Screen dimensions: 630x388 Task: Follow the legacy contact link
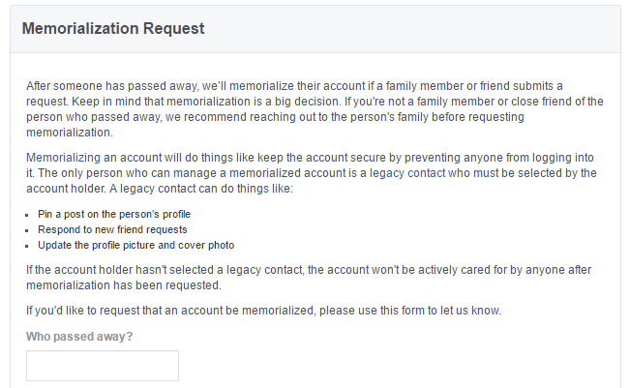tap(407, 173)
